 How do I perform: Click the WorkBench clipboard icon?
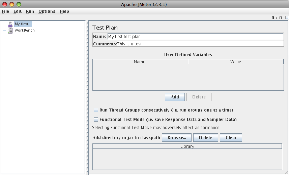point(10,31)
